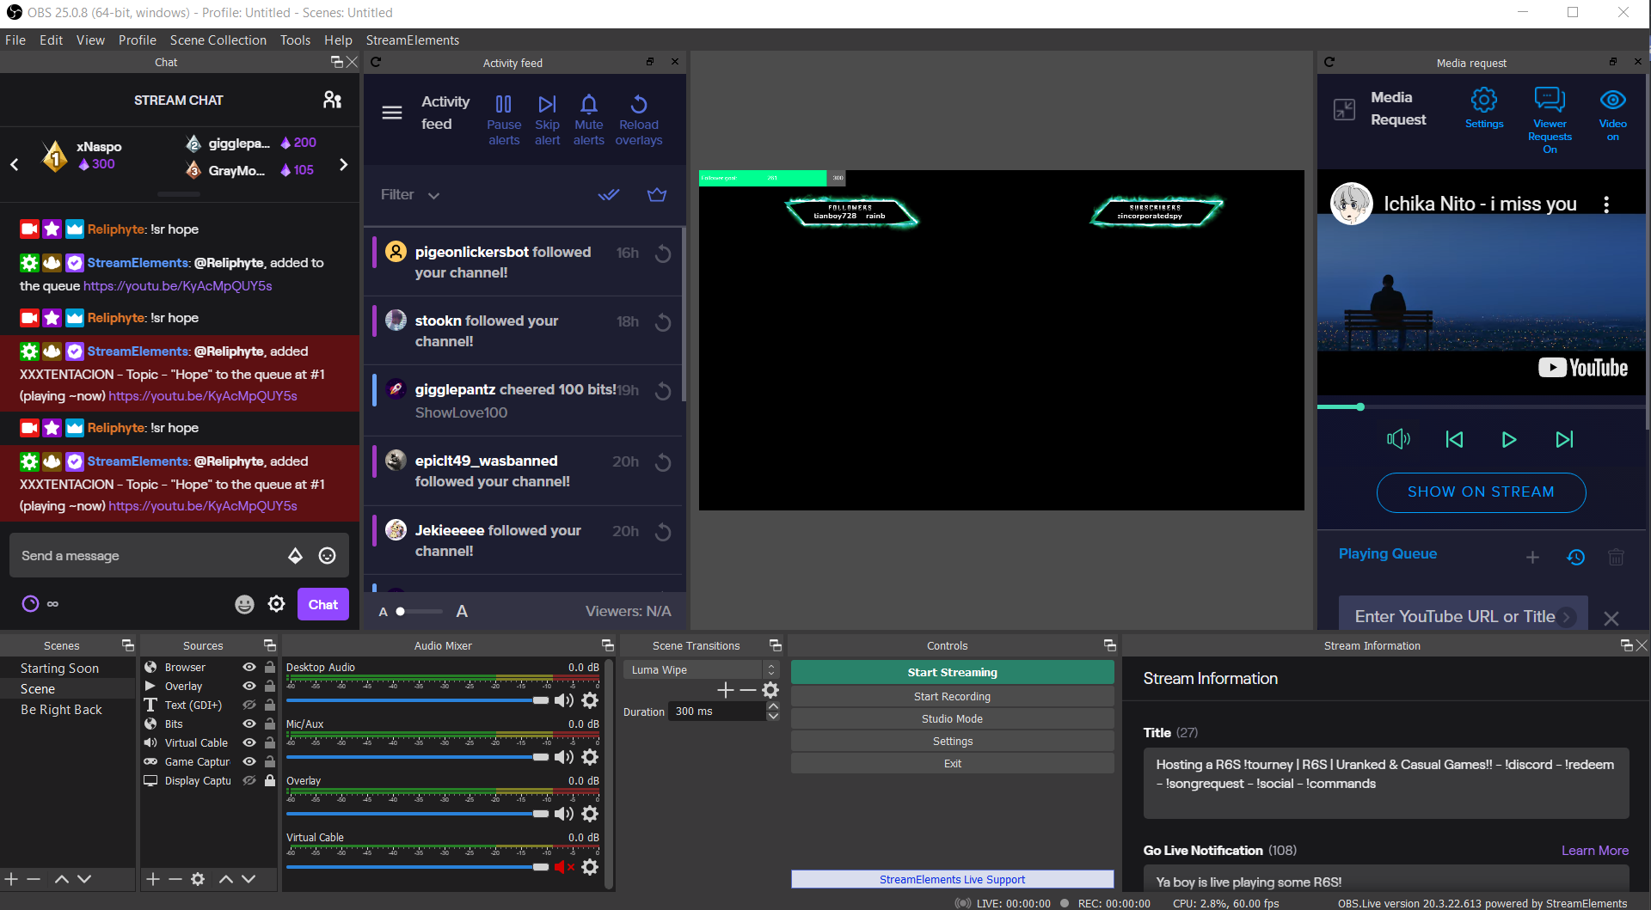Click the Start Streaming button
Viewport: 1651px width, 910px height.
tap(952, 672)
